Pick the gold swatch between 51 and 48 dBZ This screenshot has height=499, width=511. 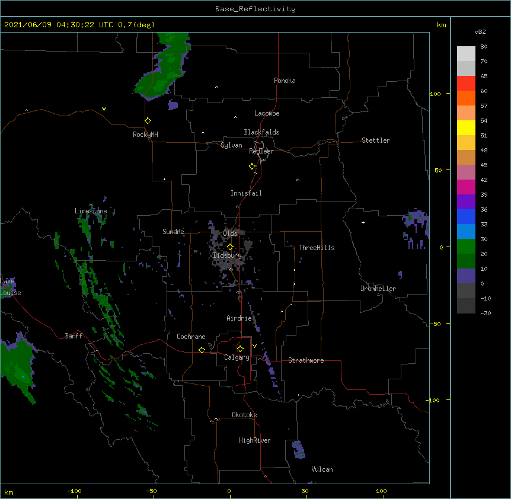coord(466,143)
